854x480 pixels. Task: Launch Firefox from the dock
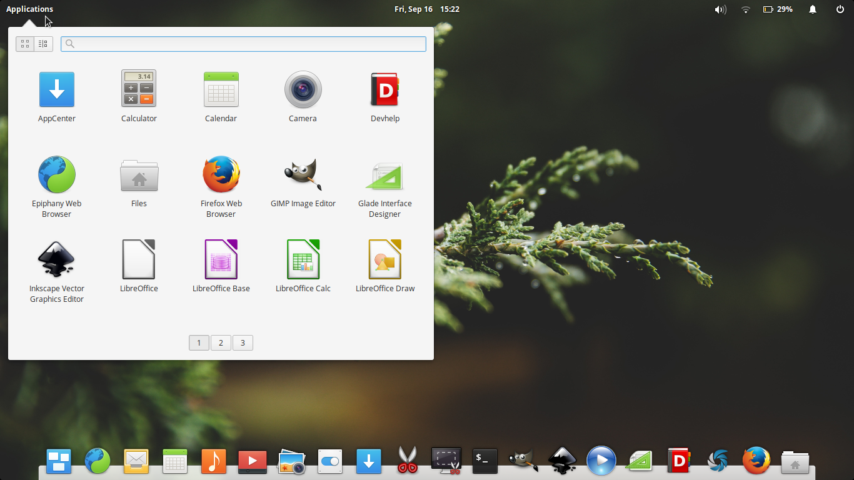(x=756, y=461)
